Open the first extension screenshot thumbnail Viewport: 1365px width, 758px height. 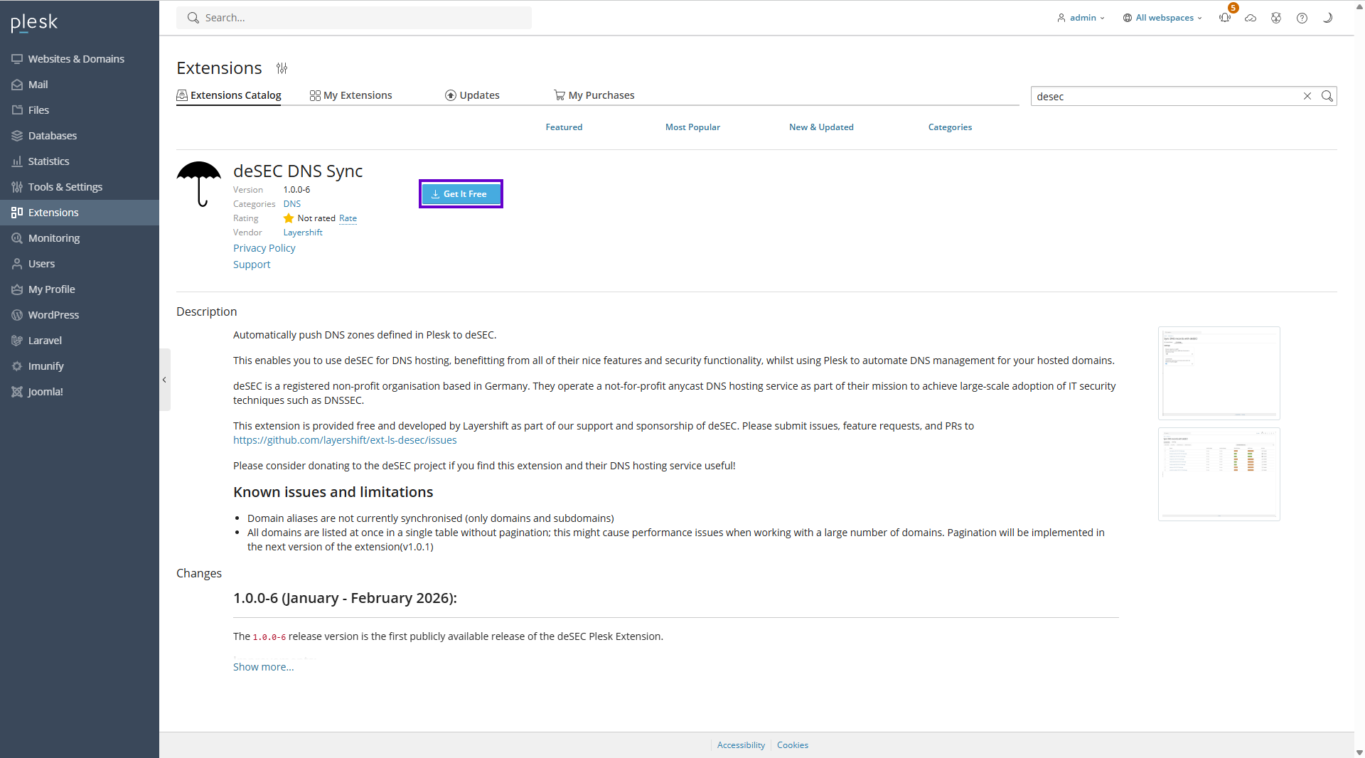click(1219, 373)
